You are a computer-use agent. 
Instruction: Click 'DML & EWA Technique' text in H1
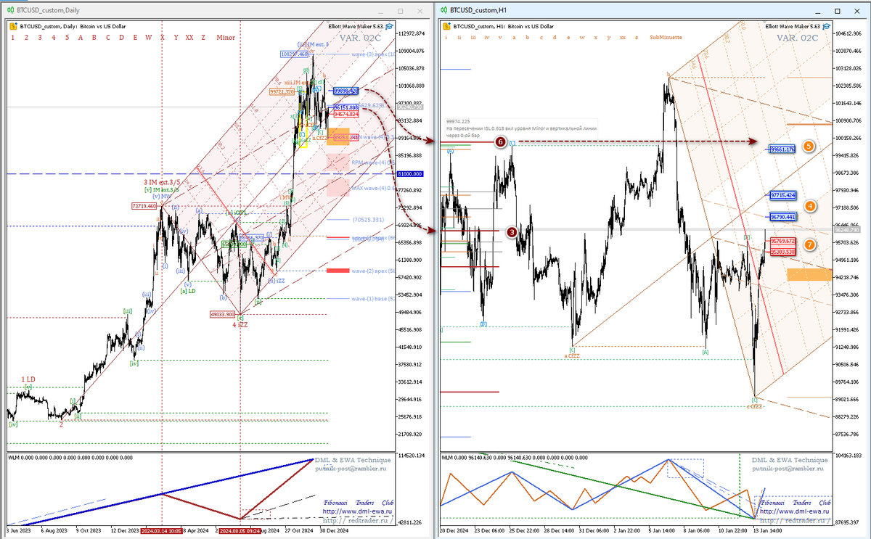pyautogui.click(x=789, y=460)
